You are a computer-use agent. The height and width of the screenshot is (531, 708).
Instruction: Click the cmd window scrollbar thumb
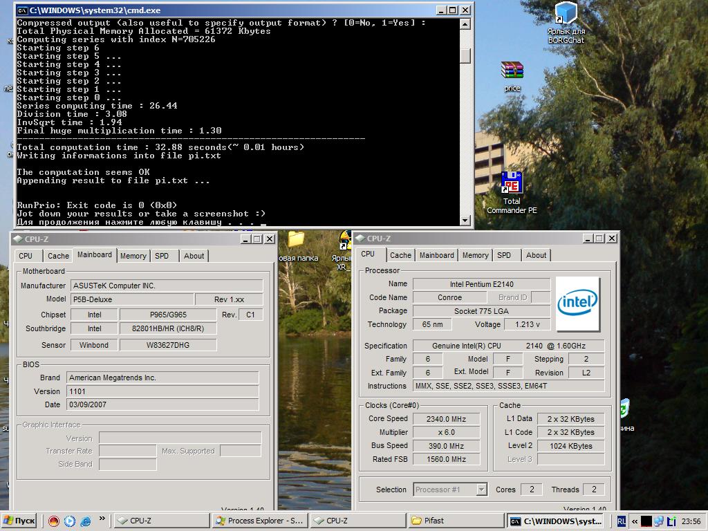click(465, 55)
